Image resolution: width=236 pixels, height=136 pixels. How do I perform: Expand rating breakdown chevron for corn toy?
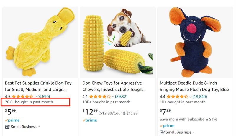point(113,97)
